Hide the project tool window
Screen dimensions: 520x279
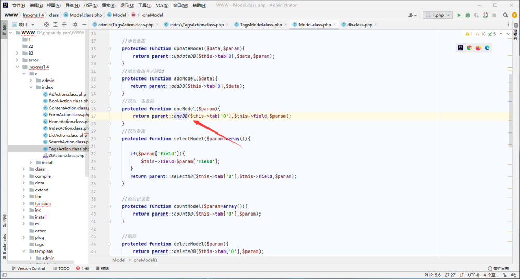[x=84, y=24]
